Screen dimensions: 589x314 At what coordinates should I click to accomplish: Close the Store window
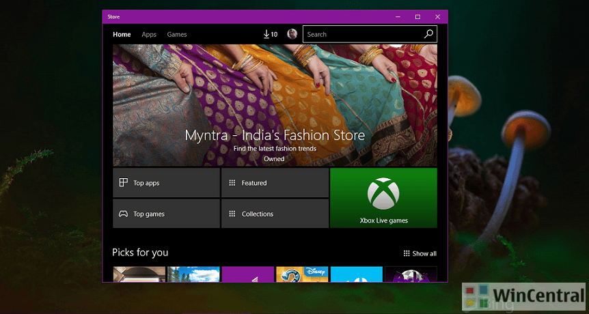coord(437,17)
